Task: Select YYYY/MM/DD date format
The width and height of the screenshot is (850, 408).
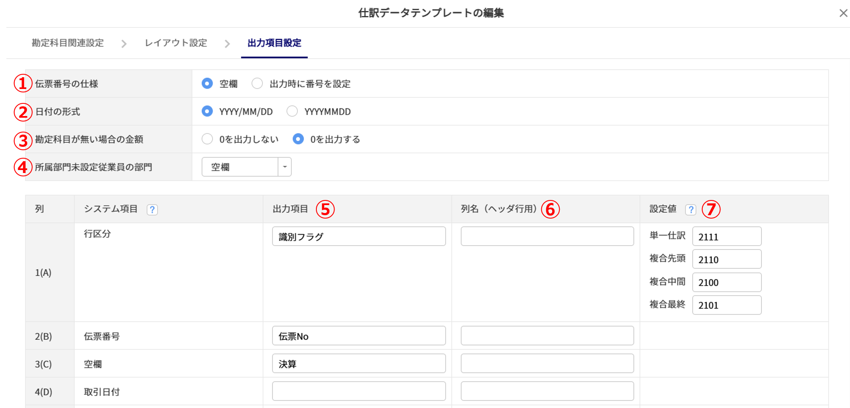Action: click(207, 111)
